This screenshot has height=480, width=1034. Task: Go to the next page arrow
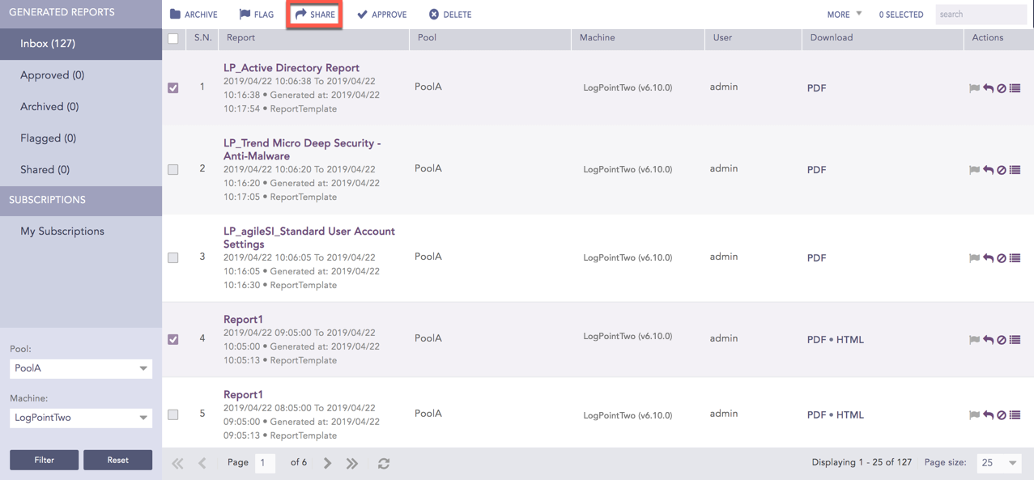pos(327,464)
